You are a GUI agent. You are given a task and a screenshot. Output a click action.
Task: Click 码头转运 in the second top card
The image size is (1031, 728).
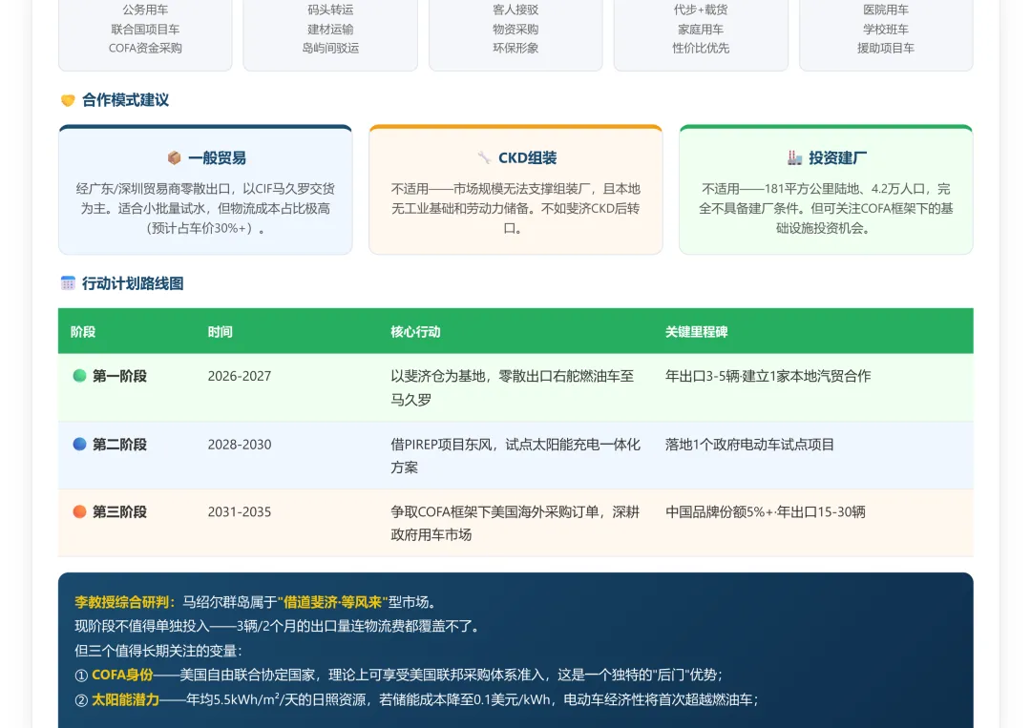point(330,10)
